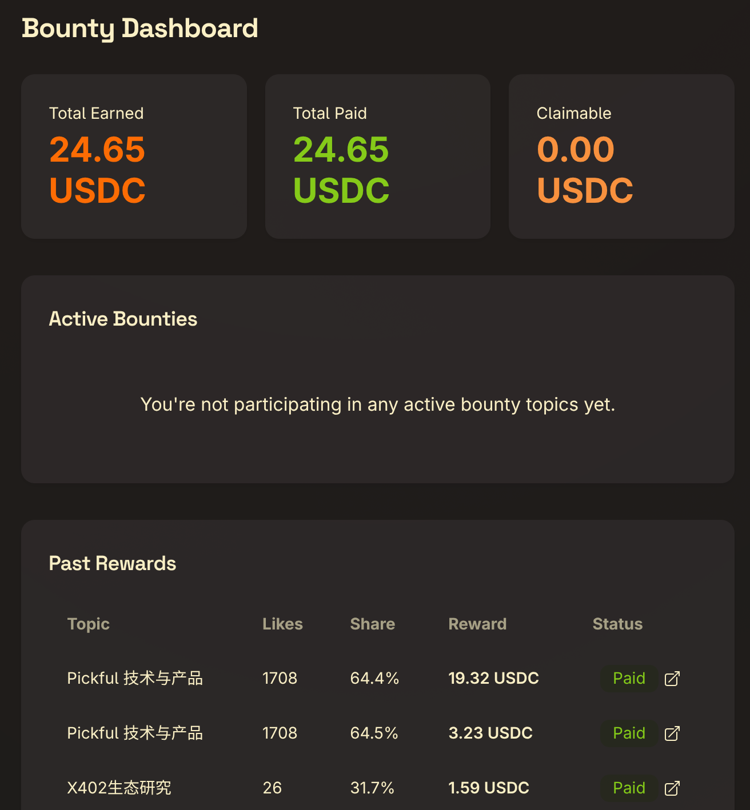The width and height of the screenshot is (750, 810).
Task: Open the X402生态研究 topic
Action: click(x=119, y=788)
